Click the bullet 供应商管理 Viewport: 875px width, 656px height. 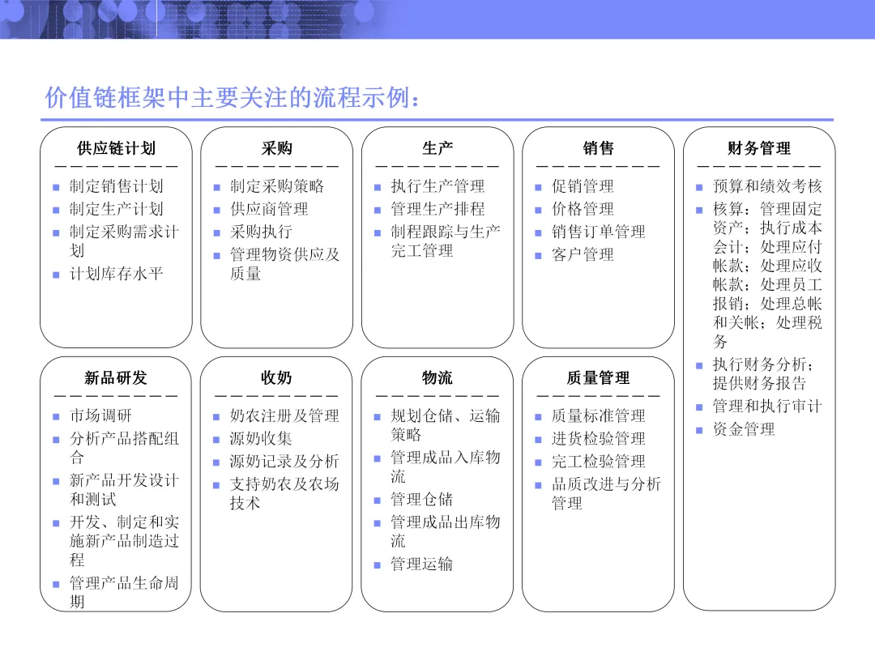pyautogui.click(x=269, y=209)
